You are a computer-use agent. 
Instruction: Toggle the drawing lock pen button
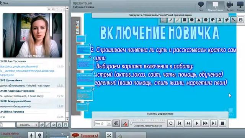coord(125,123)
